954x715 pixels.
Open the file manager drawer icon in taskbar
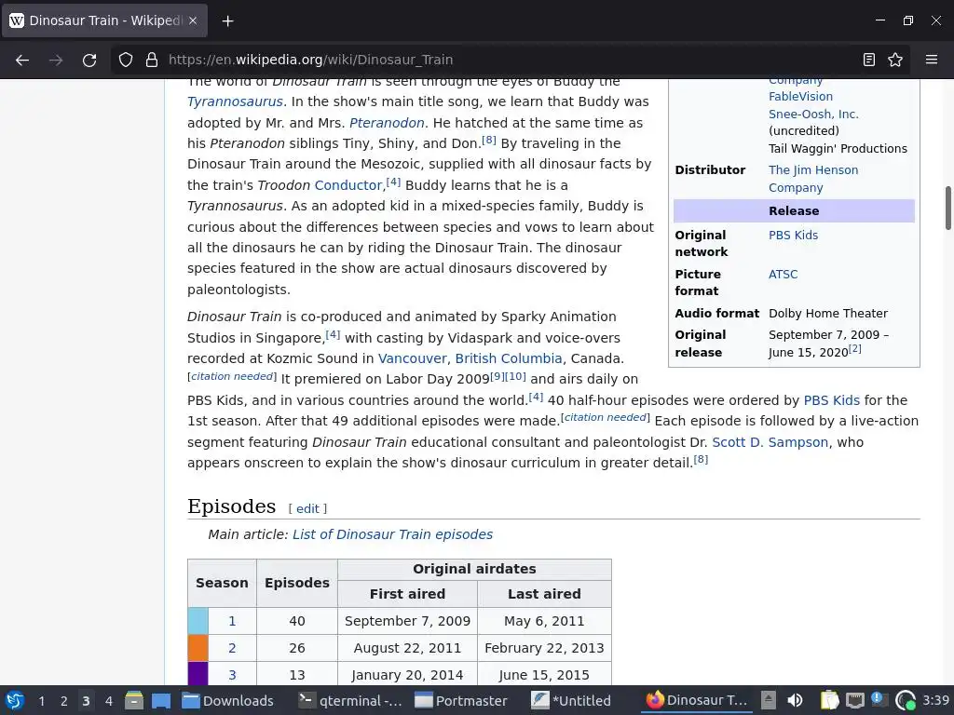point(134,700)
